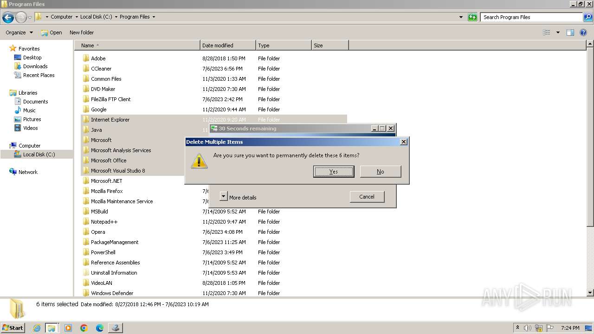This screenshot has width=594, height=334.
Task: Select the Notepad++ folder icon
Action: point(86,222)
